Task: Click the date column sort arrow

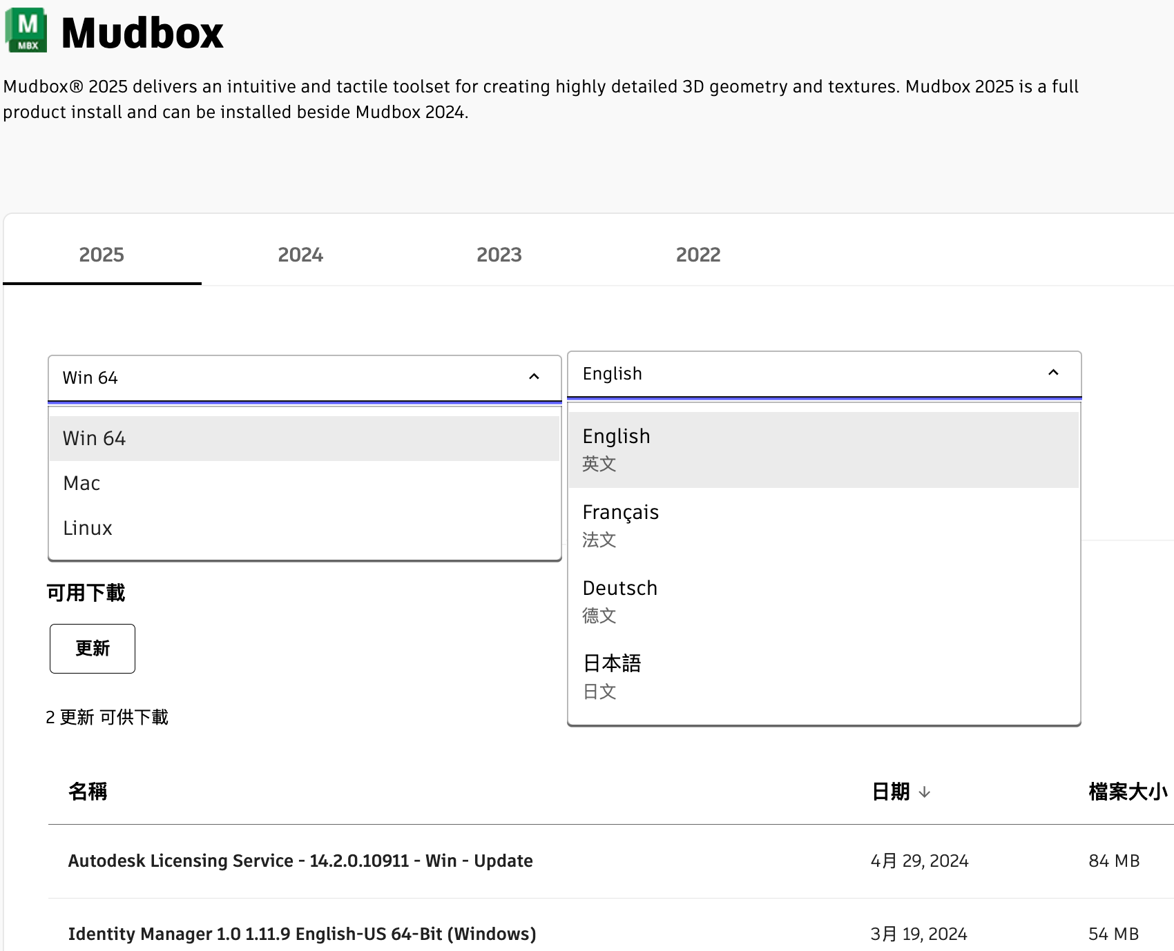Action: [x=924, y=792]
